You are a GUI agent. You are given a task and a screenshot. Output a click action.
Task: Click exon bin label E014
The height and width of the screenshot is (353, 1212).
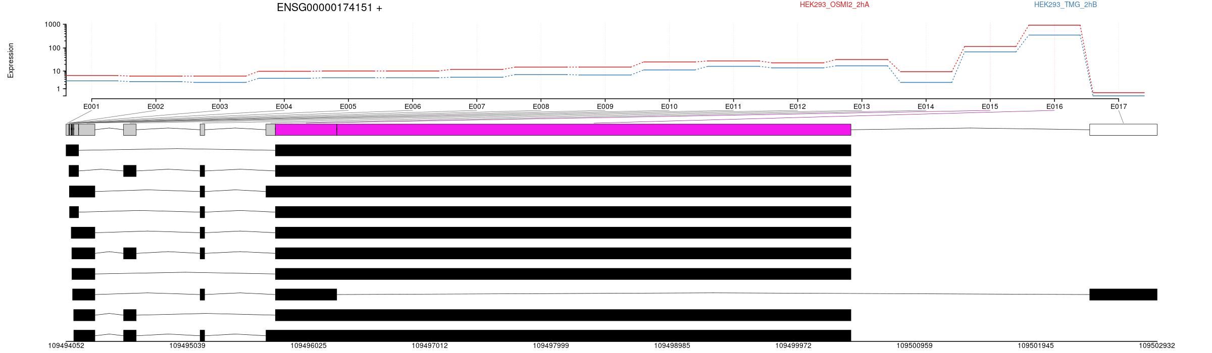pos(926,106)
